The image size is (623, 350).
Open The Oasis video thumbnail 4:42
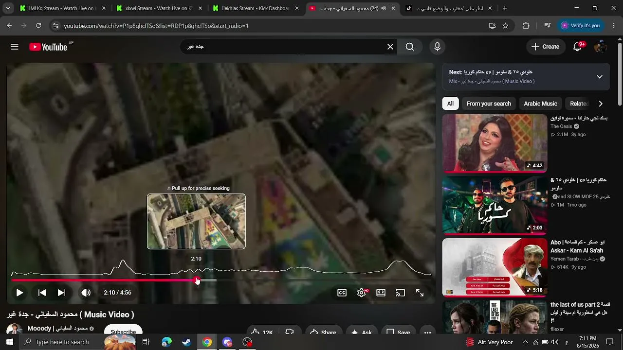tap(495, 143)
